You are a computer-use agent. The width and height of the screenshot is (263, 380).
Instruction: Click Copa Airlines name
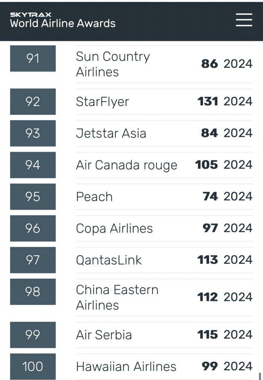114,228
